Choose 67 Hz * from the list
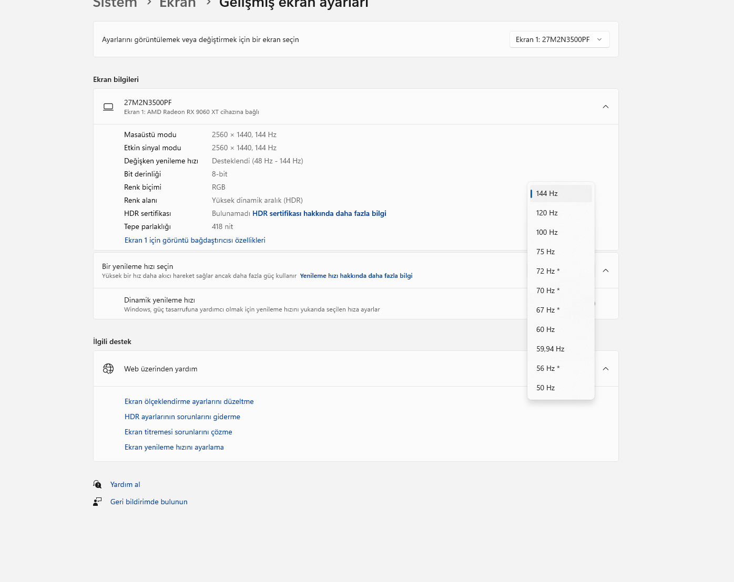734x582 pixels. pyautogui.click(x=561, y=310)
